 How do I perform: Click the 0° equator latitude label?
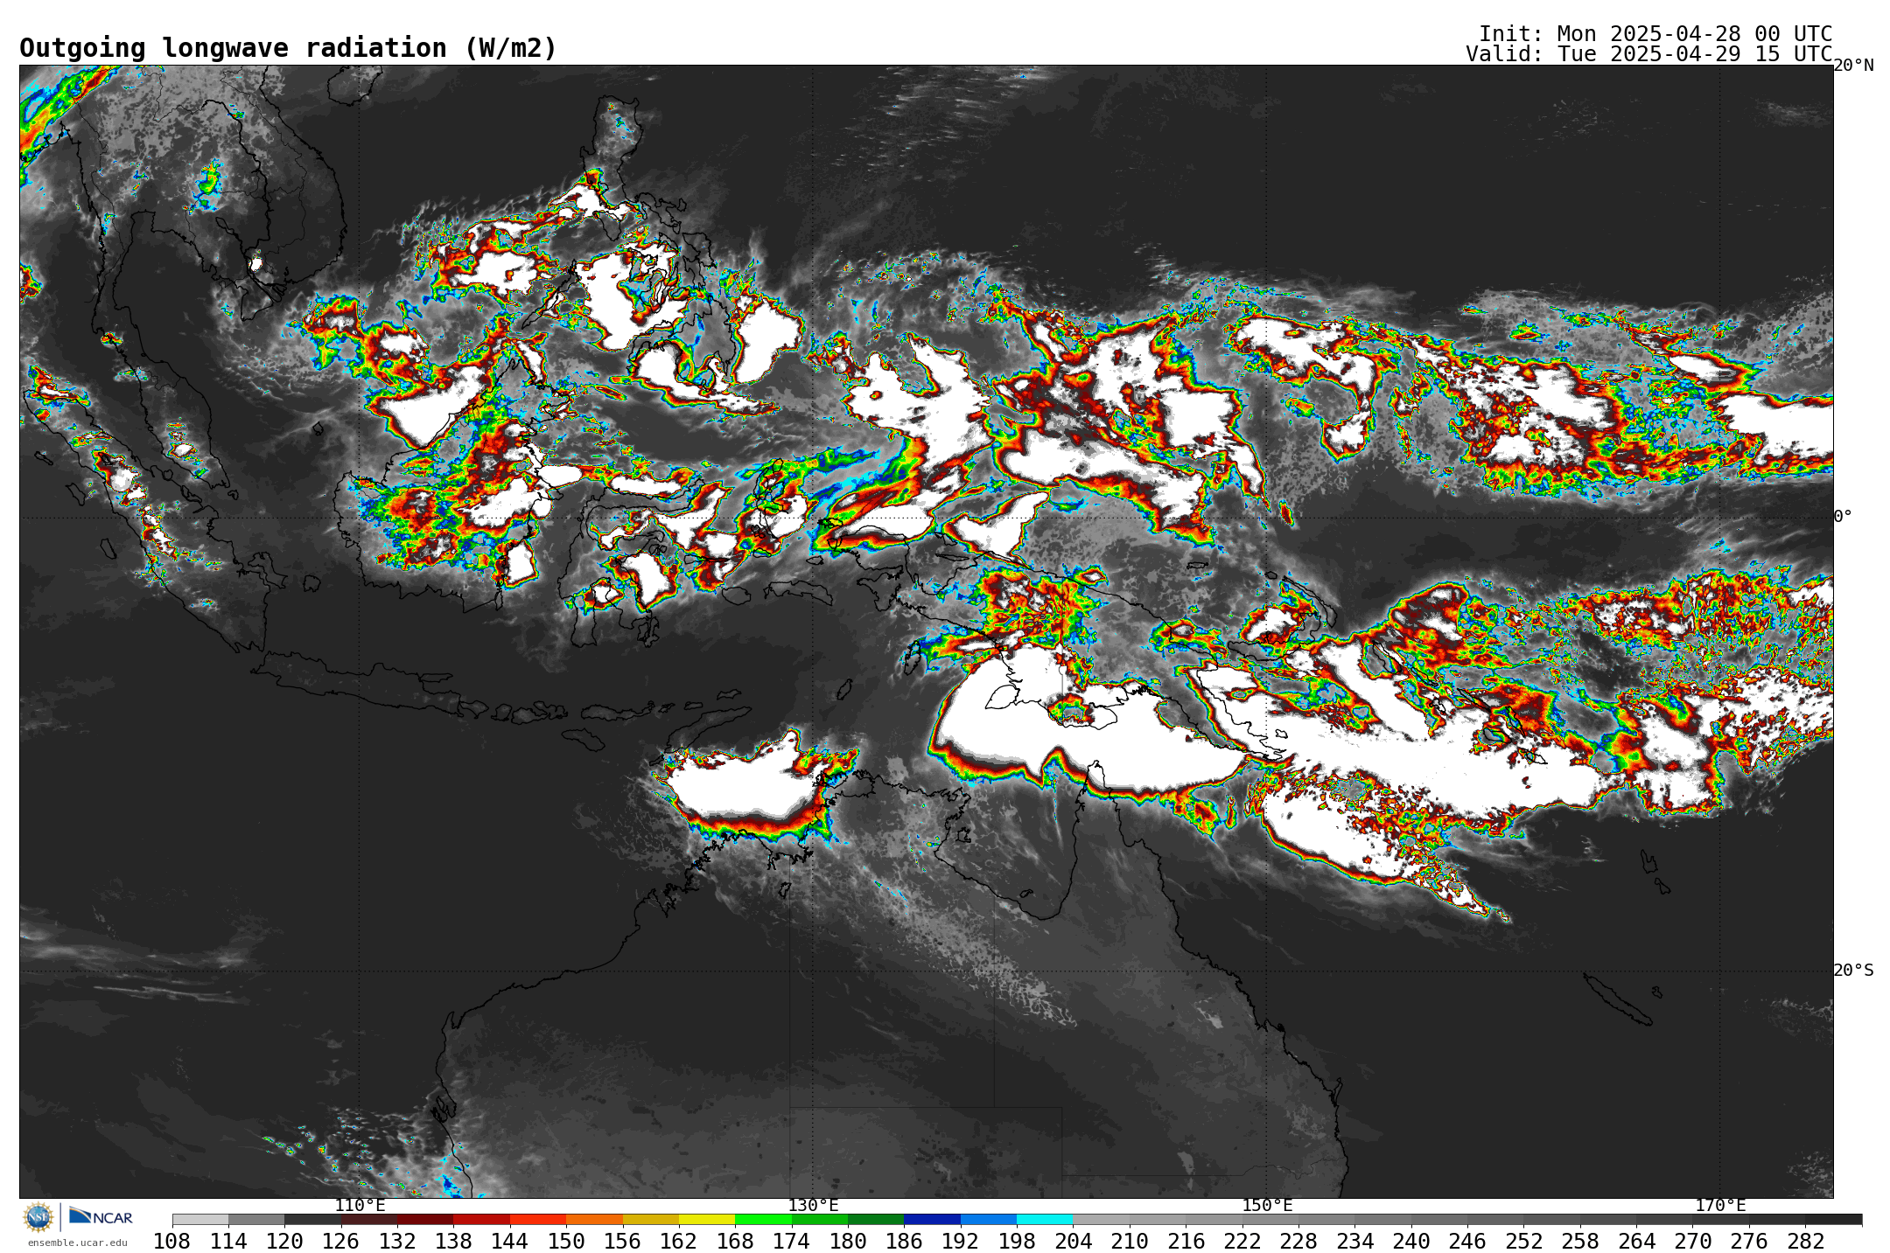1843,516
